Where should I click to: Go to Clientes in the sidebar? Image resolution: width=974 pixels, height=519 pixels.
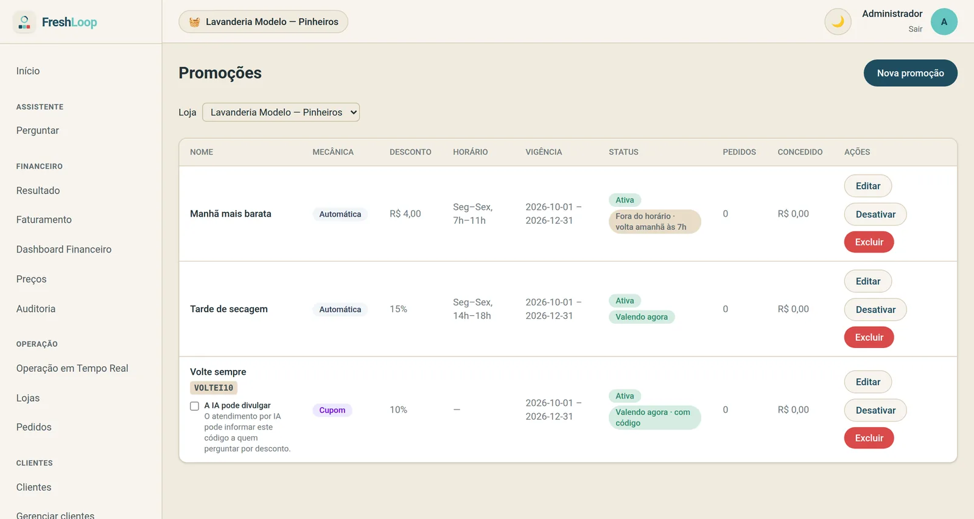click(34, 487)
